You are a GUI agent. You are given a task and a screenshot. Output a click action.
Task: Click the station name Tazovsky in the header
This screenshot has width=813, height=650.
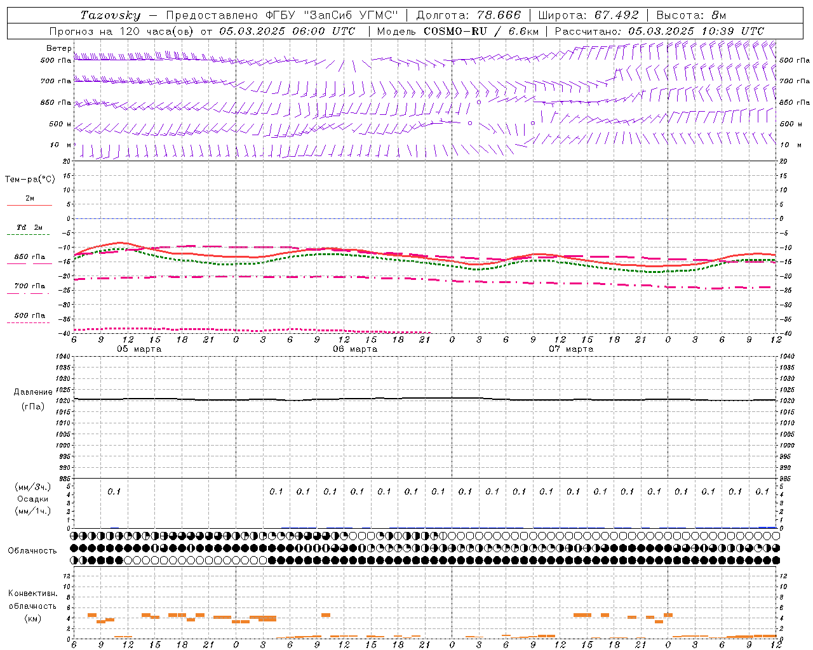coord(111,15)
